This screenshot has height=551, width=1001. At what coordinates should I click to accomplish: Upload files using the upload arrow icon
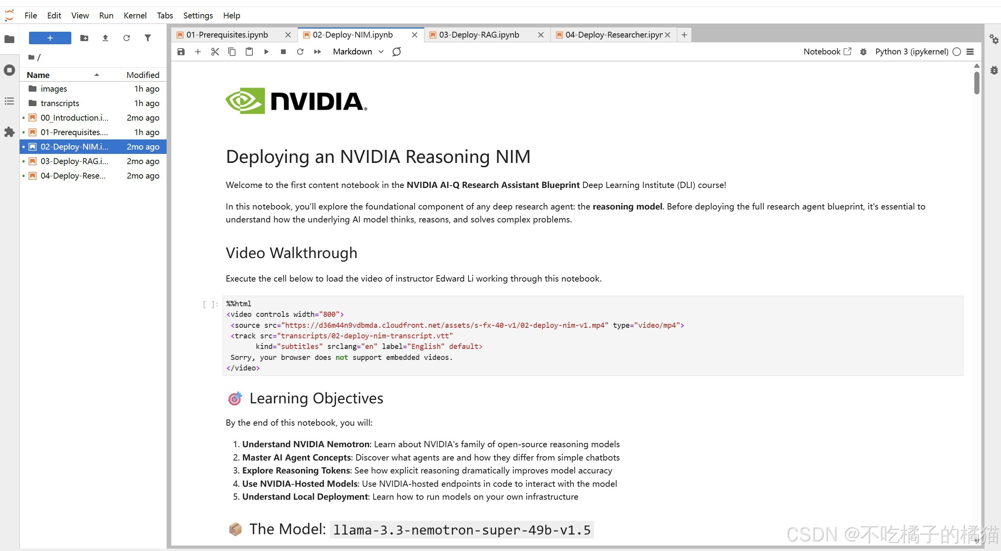point(105,38)
